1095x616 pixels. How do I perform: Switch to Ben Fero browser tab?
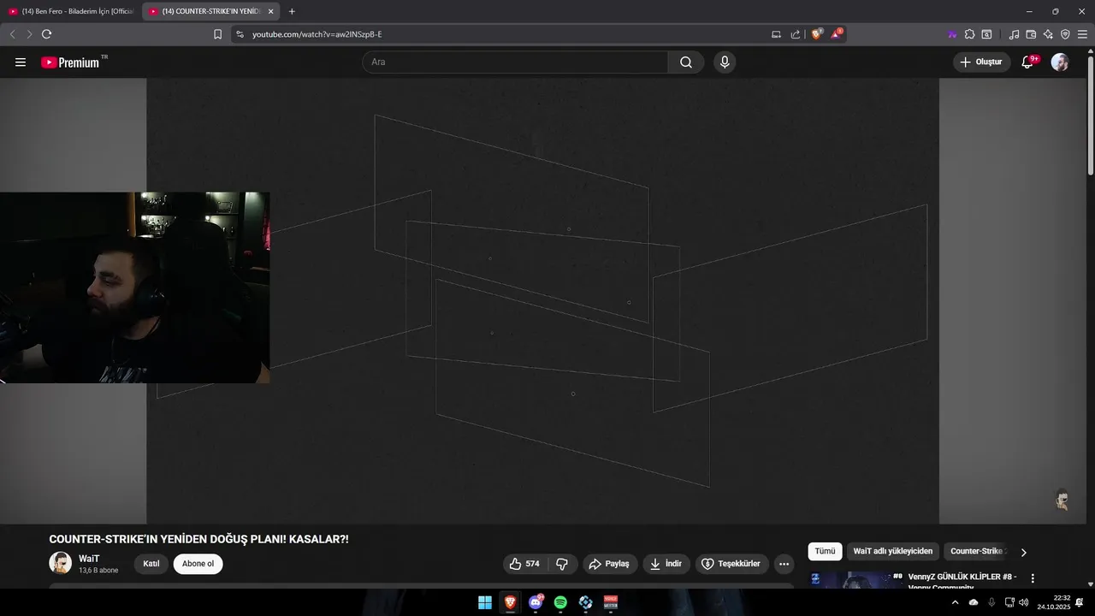[x=72, y=11]
